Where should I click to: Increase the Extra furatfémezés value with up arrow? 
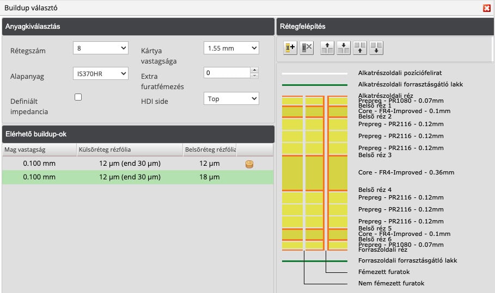tap(254, 70)
